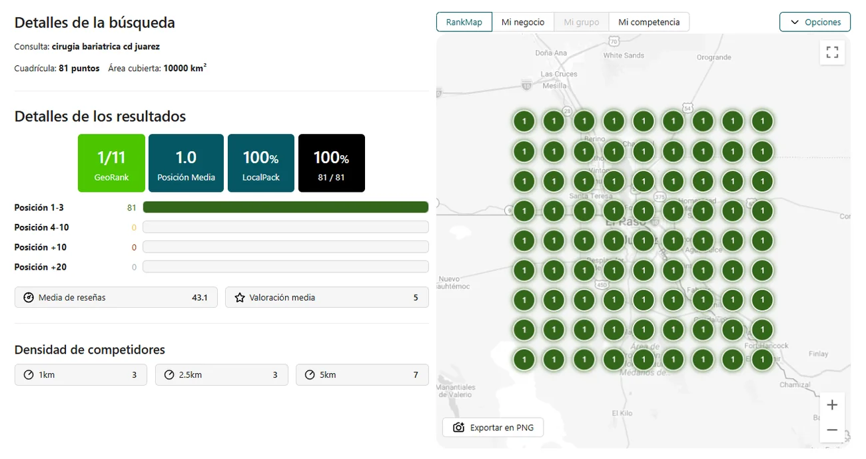
Task: Click the 'Posición 1-3' label
Action: 39,208
